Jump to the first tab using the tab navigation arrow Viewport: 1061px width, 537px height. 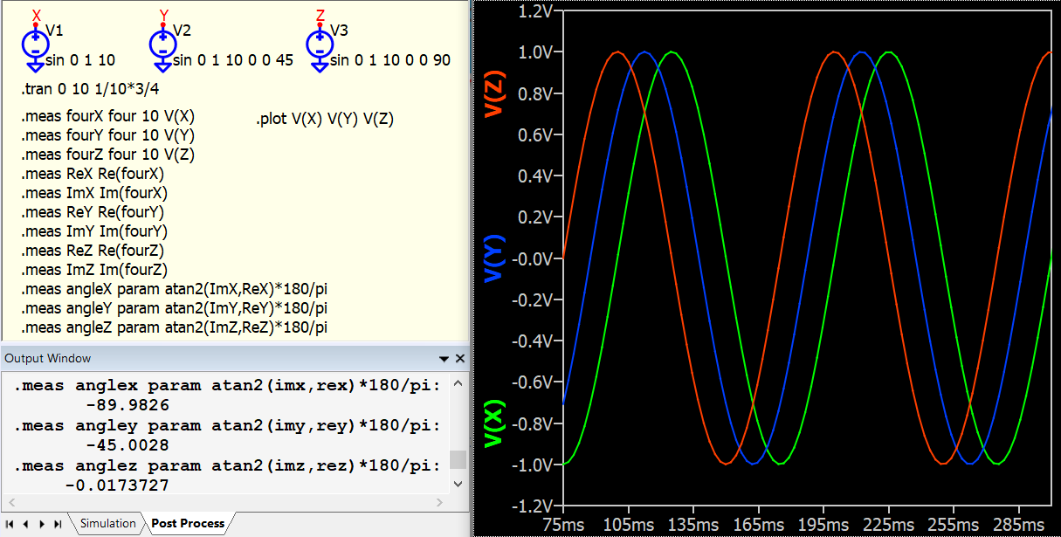[11, 524]
